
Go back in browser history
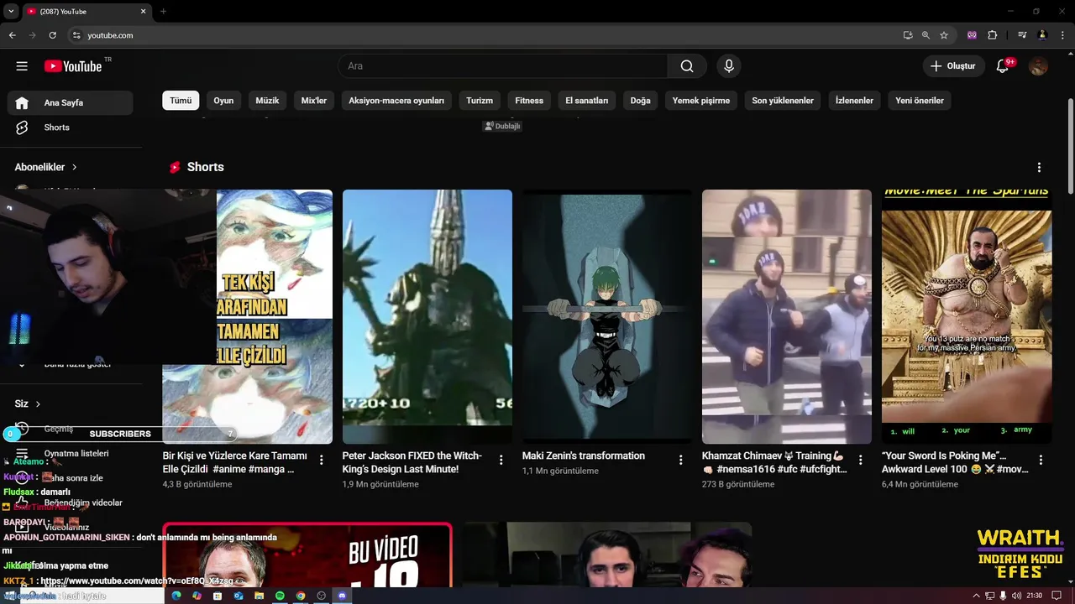click(13, 35)
